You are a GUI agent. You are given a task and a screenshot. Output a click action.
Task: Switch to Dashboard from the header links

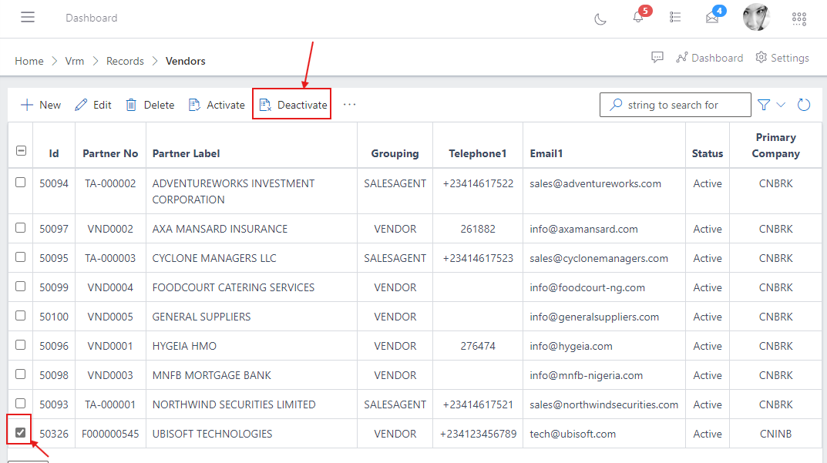click(x=710, y=57)
